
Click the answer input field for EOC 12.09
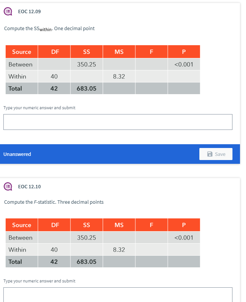tap(118, 121)
